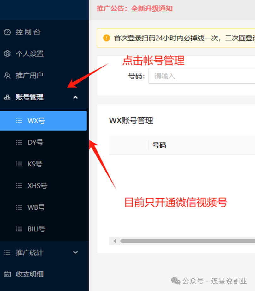The image size is (255, 291).
Task: Click the 收支明细 calendar icon
Action: pyautogui.click(x=8, y=274)
